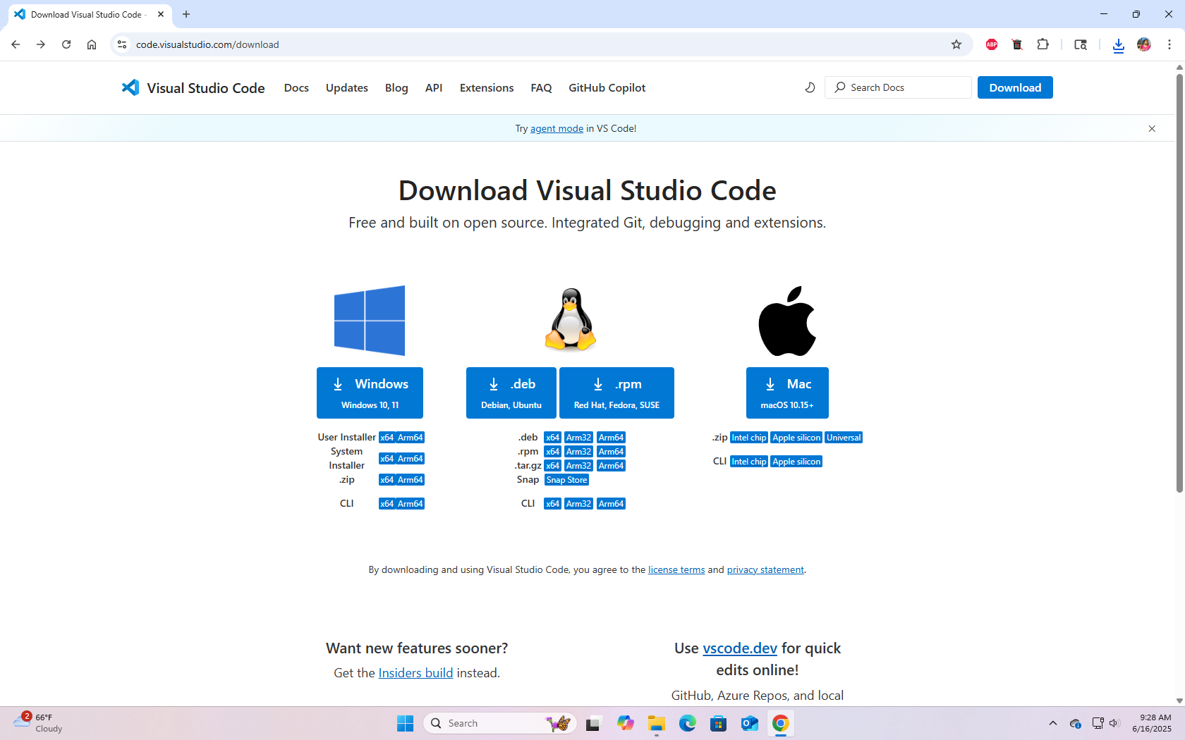Viewport: 1185px width, 740px height.
Task: Click the Windows logo image
Action: (x=370, y=321)
